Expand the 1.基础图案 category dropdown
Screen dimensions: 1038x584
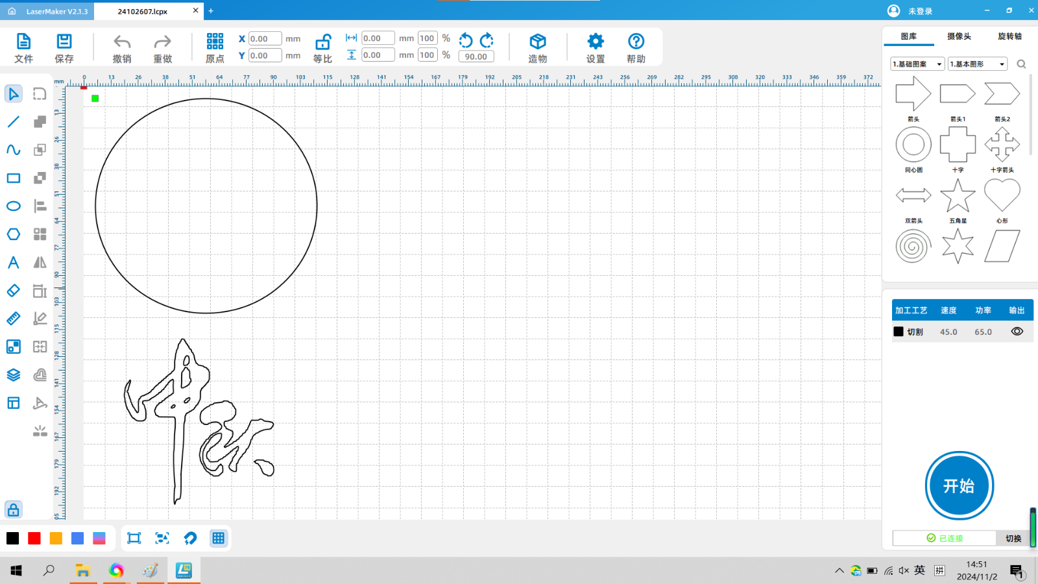[x=917, y=64]
